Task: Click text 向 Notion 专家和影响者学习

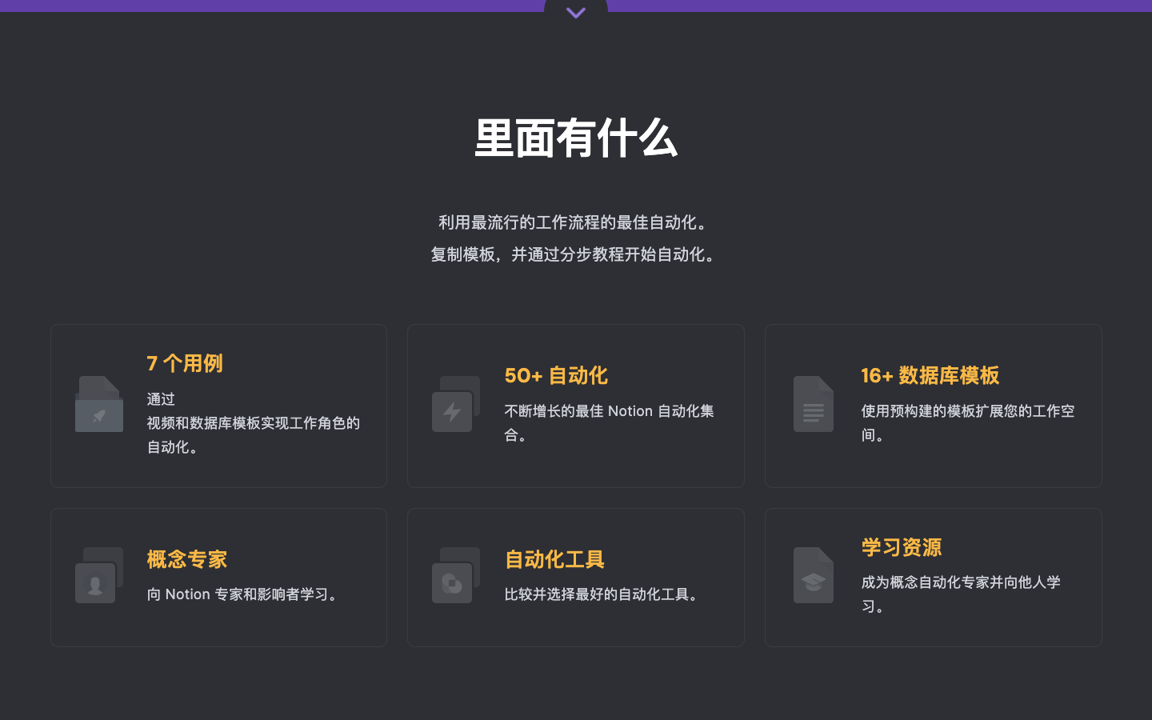Action: [x=245, y=594]
